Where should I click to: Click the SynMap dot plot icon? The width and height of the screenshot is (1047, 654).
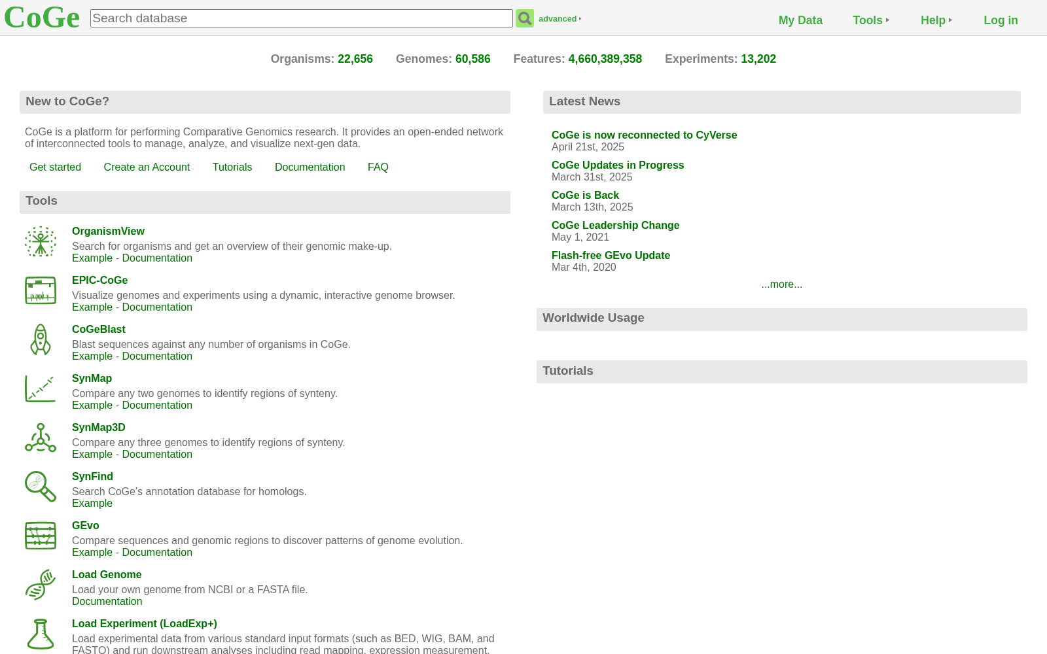(x=41, y=389)
